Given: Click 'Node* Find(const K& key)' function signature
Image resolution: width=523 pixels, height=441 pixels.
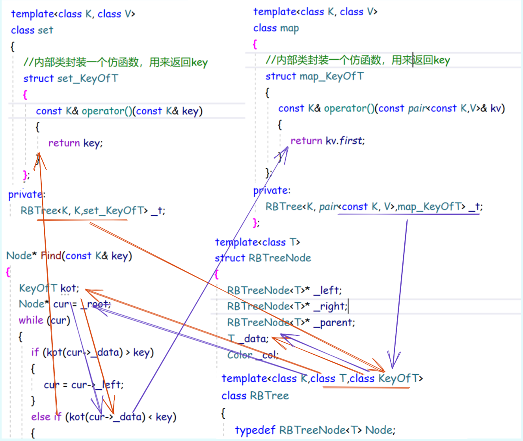Looking at the screenshot, I should click(69, 256).
